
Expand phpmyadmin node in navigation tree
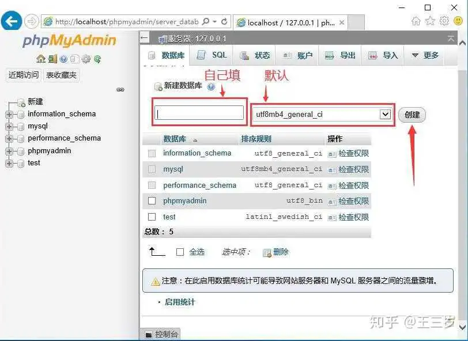(x=9, y=151)
